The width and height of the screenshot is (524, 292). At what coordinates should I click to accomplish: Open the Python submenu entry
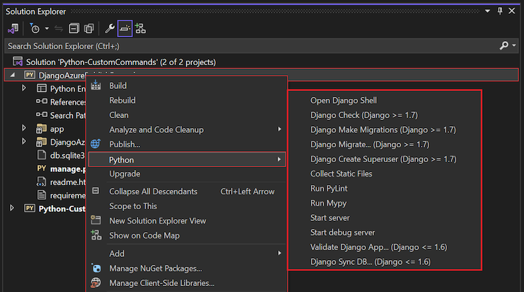(x=187, y=159)
